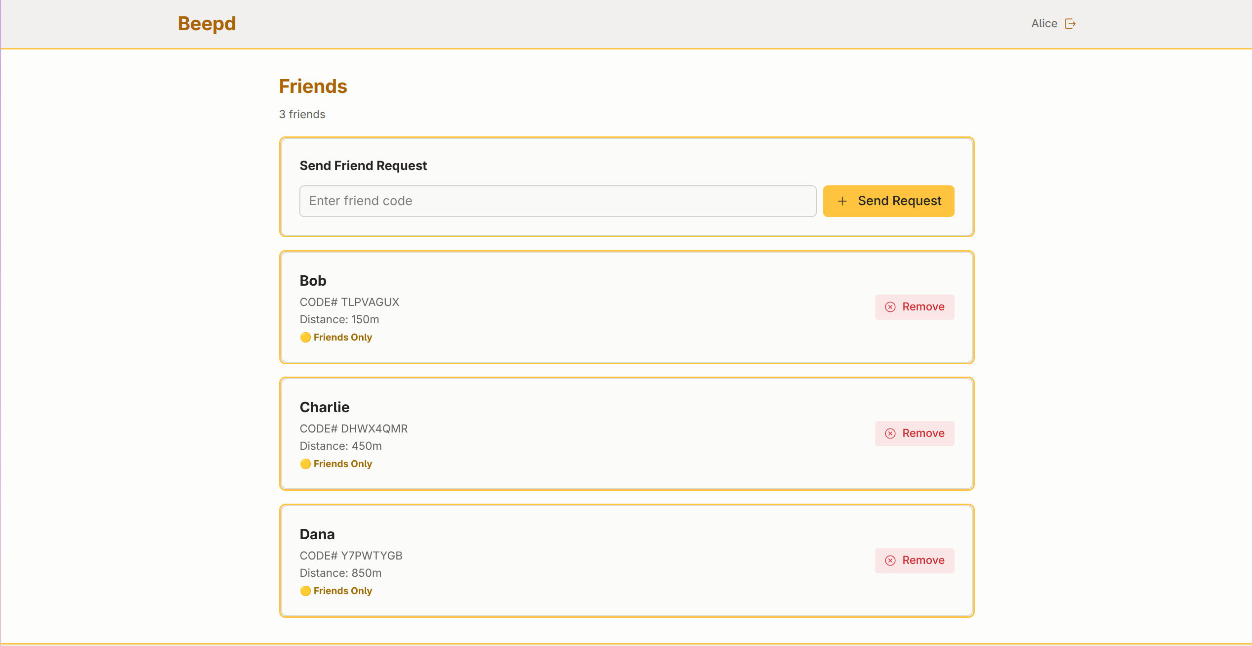The height and width of the screenshot is (646, 1252).
Task: Remove Charlie from friends
Action: tap(915, 433)
